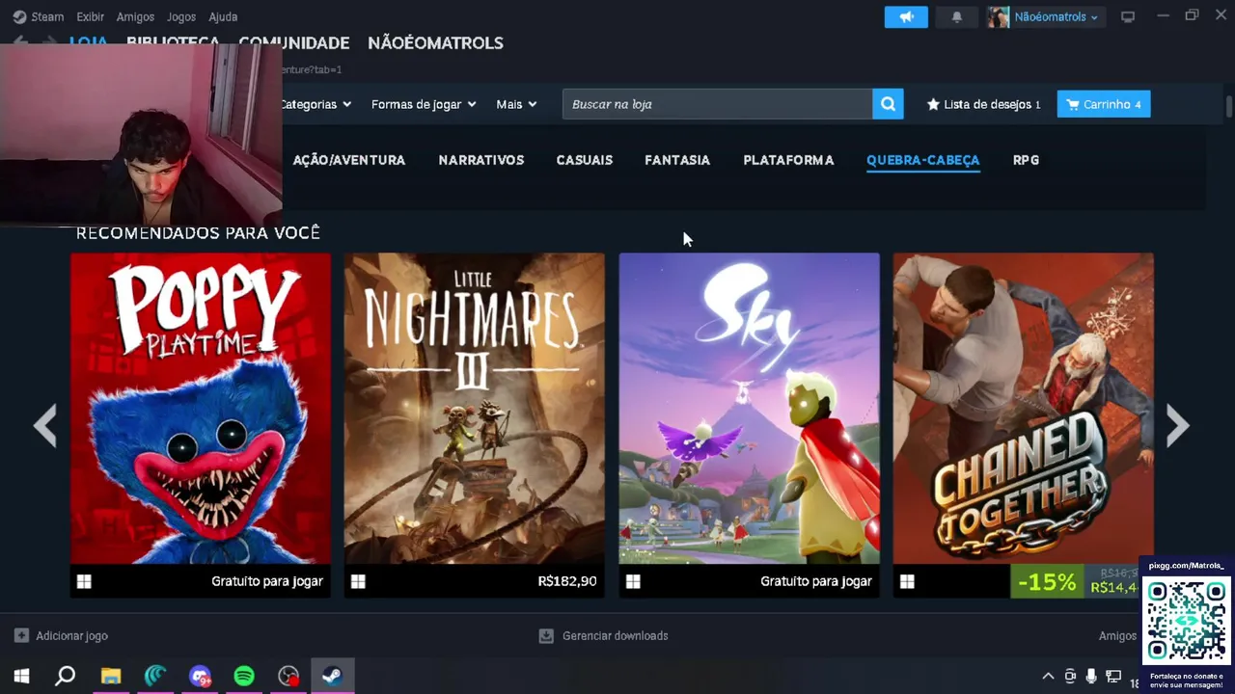Click the megaphone announcements icon
This screenshot has height=694, width=1235.
tap(906, 16)
